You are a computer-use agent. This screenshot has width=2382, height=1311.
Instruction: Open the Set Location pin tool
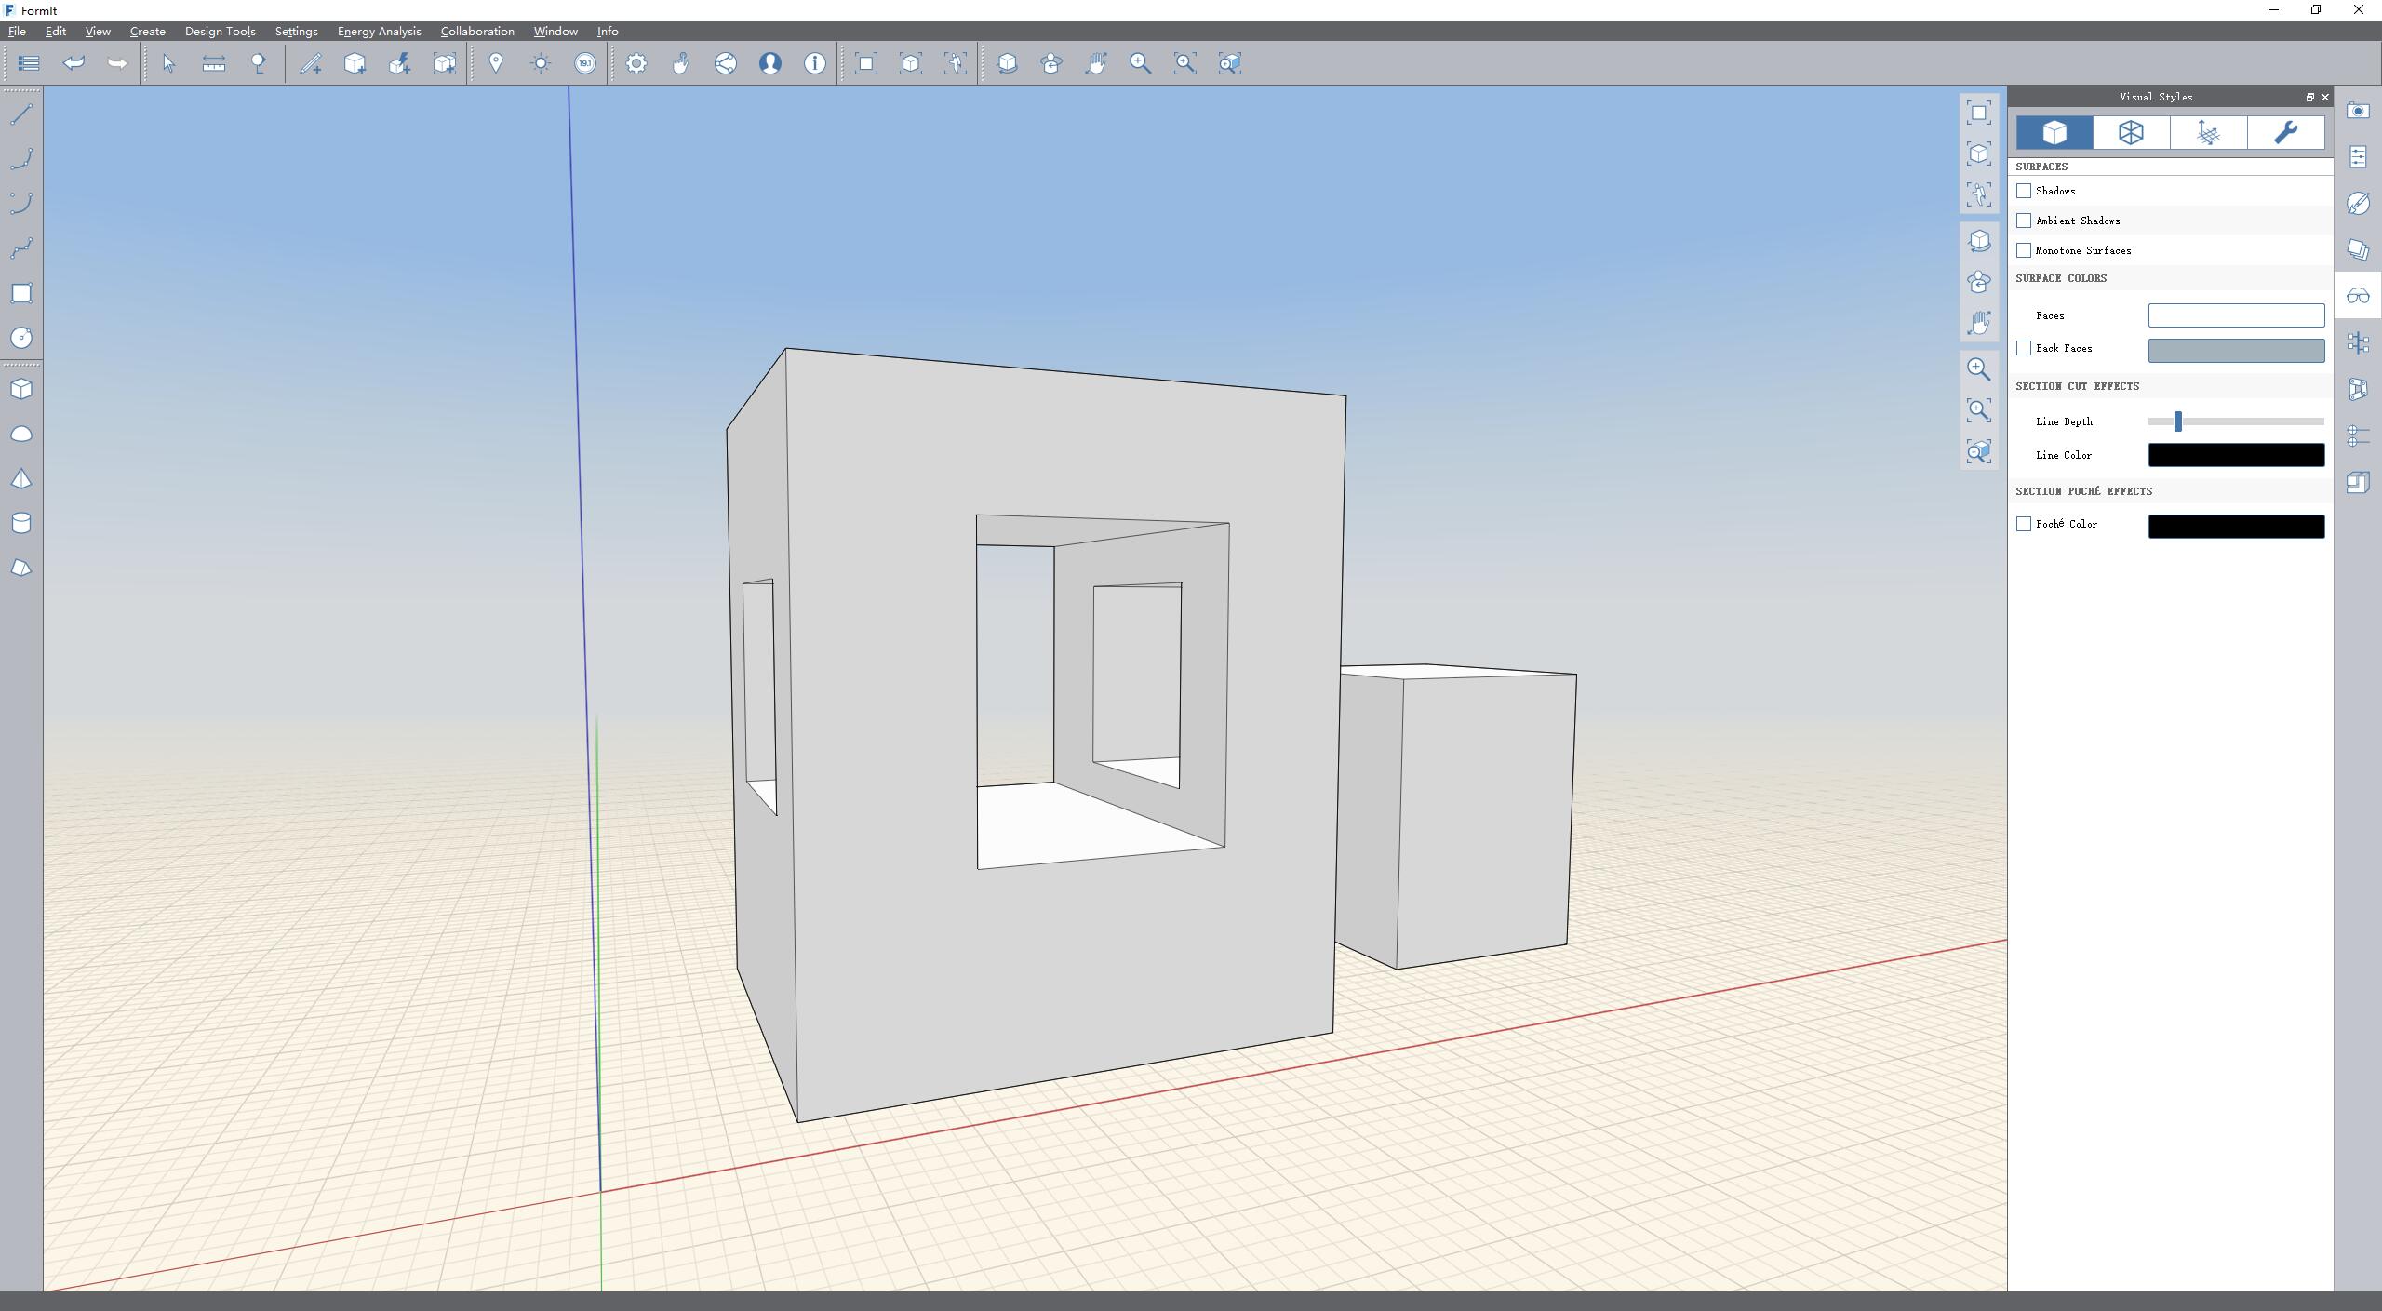click(x=496, y=63)
